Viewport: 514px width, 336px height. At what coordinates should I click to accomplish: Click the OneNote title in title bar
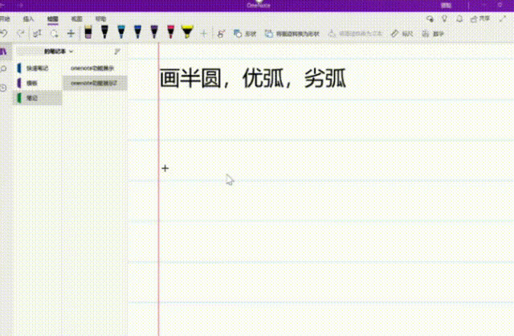coord(259,6)
